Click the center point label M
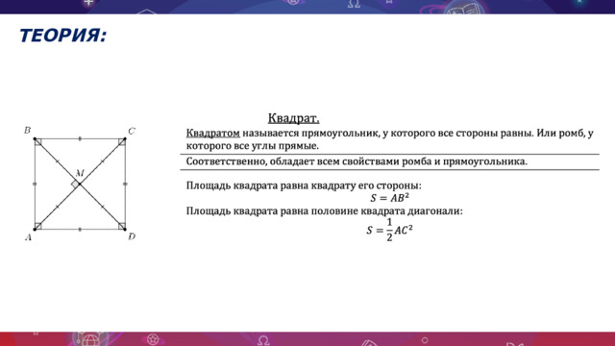 [x=80, y=173]
